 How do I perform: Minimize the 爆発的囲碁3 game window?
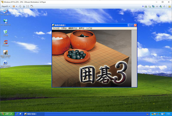(x=129, y=25)
